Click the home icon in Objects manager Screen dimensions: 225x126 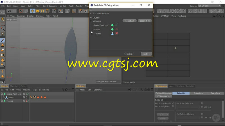(x=66, y=90)
